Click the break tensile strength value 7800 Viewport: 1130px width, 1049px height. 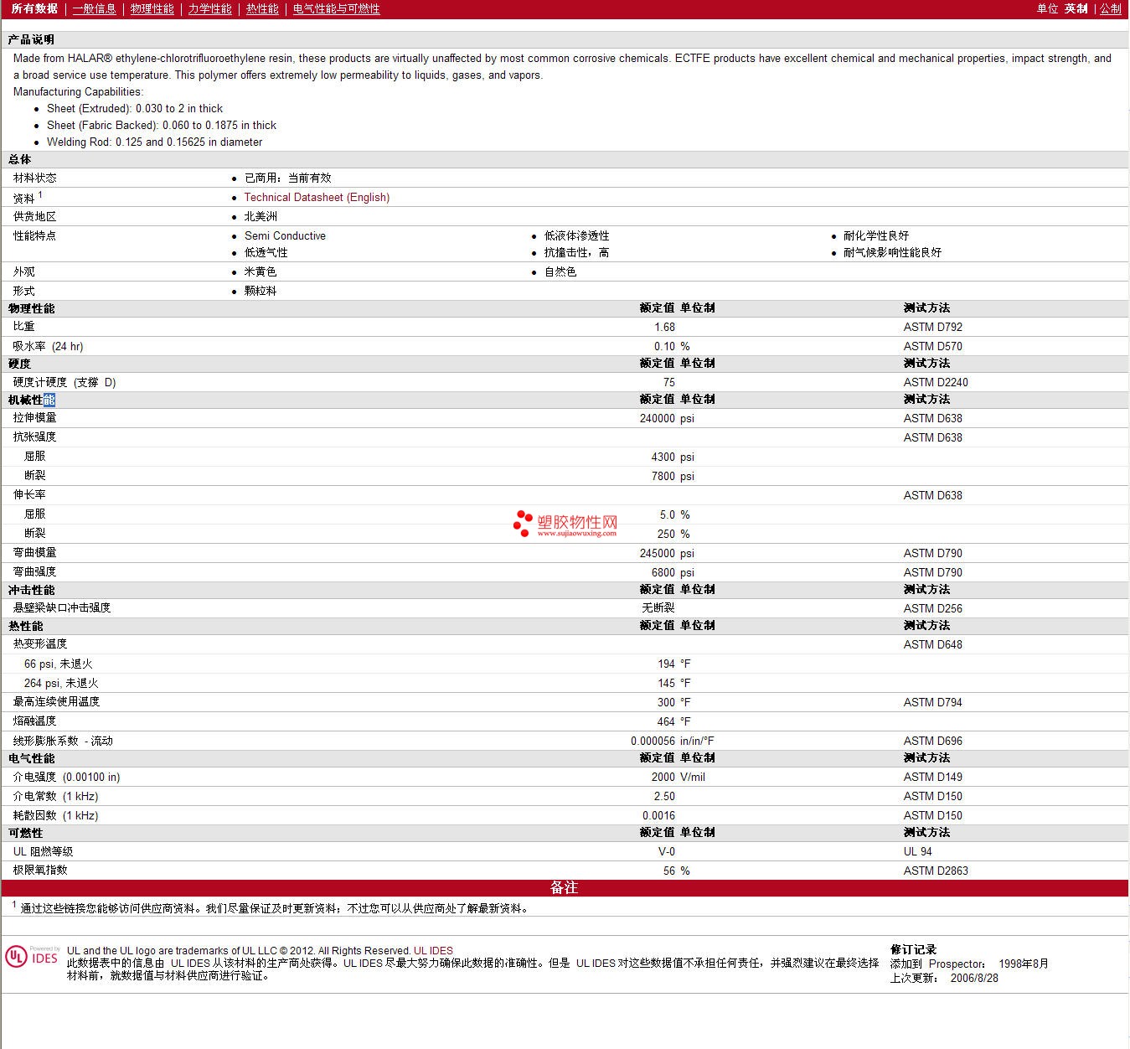663,476
